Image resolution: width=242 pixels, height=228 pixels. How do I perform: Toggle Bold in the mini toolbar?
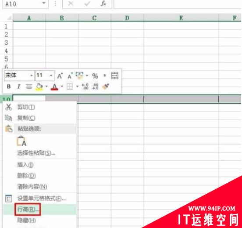click(x=9, y=87)
